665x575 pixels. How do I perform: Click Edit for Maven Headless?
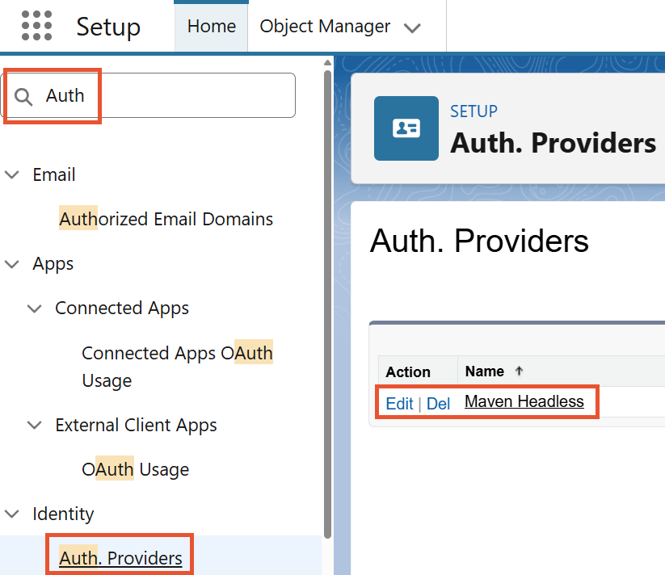(399, 404)
